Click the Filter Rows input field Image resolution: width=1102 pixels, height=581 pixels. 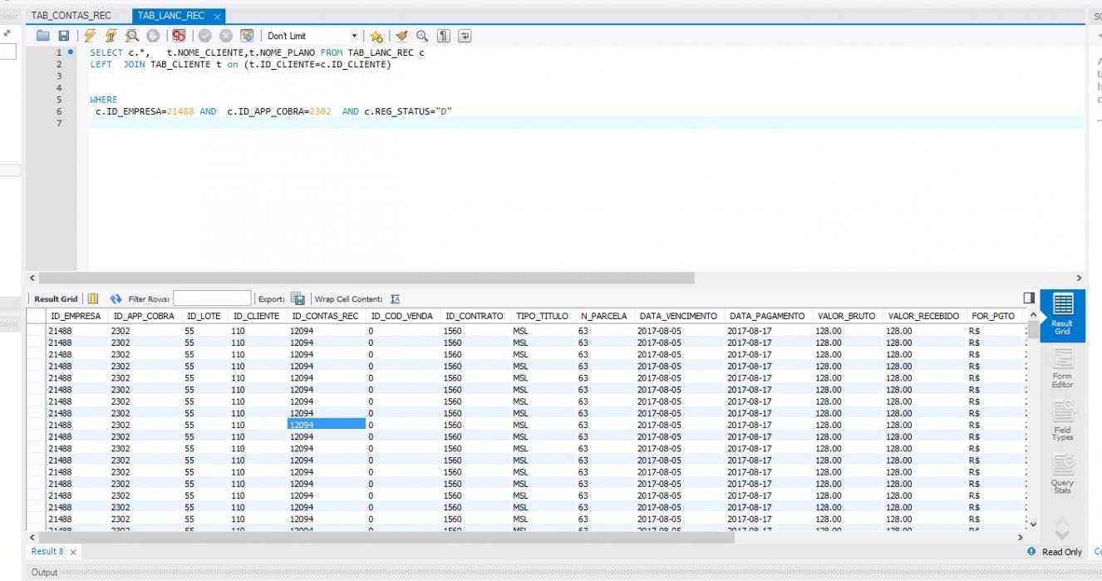pos(212,298)
